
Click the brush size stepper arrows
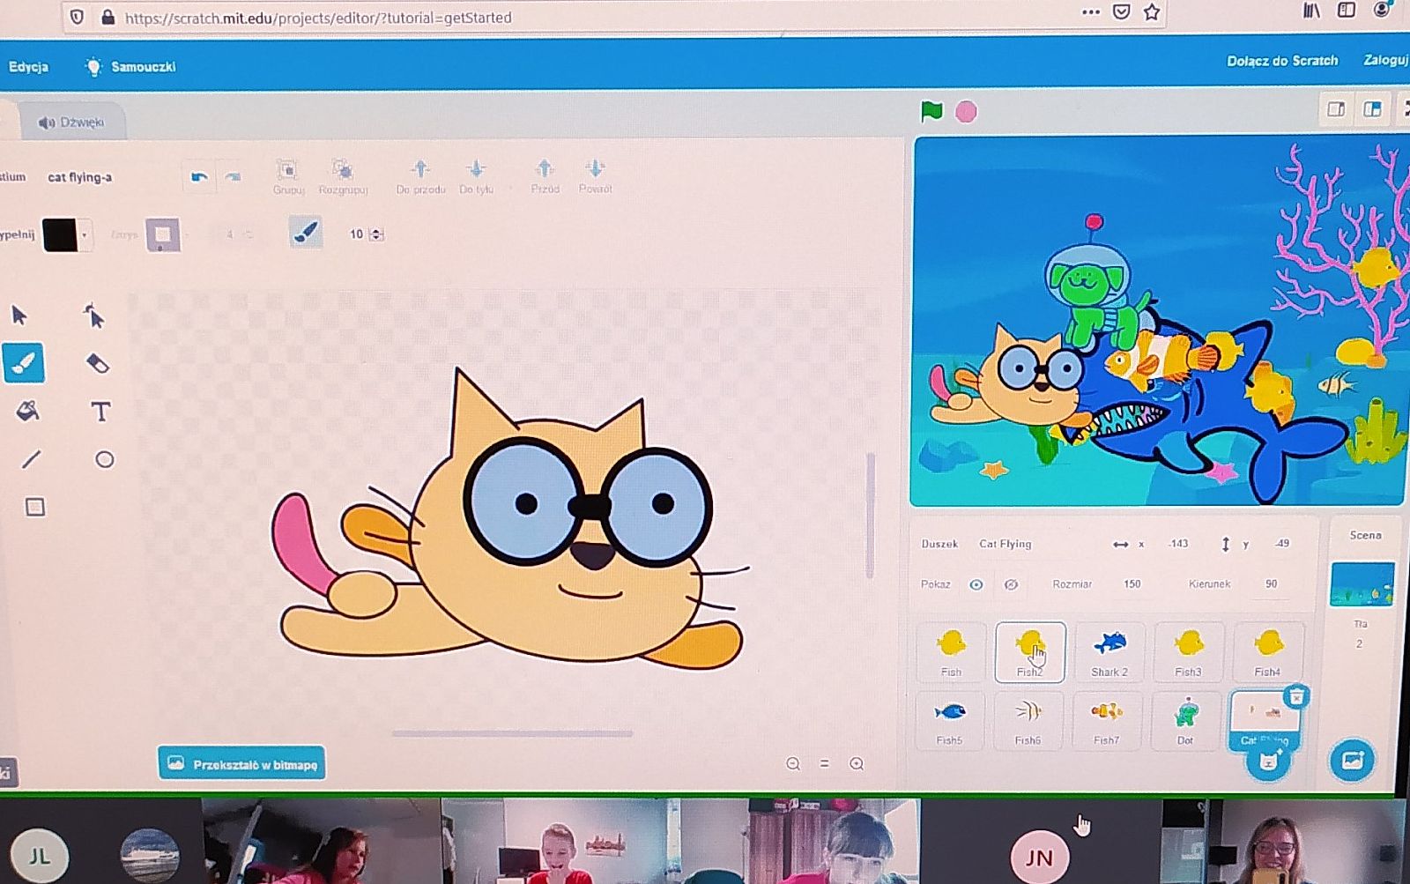click(x=377, y=234)
